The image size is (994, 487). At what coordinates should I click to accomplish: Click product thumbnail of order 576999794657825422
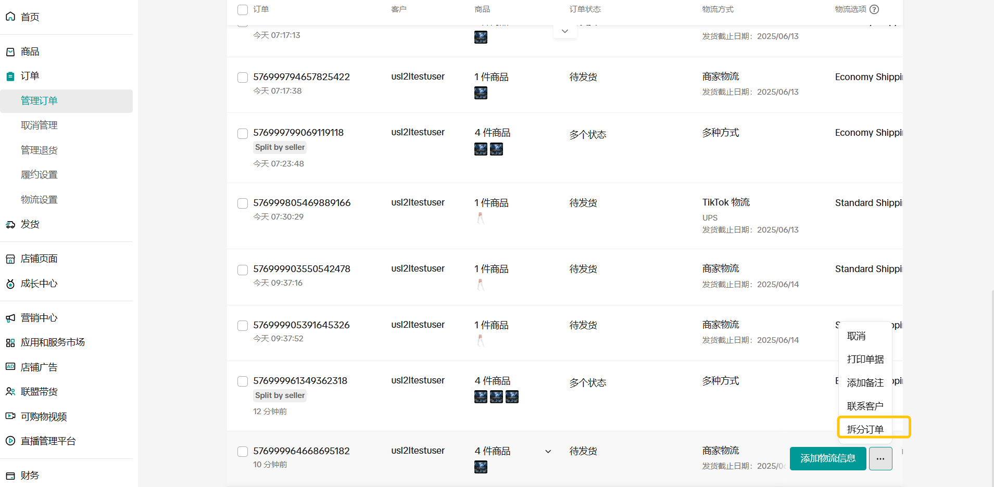coord(481,93)
